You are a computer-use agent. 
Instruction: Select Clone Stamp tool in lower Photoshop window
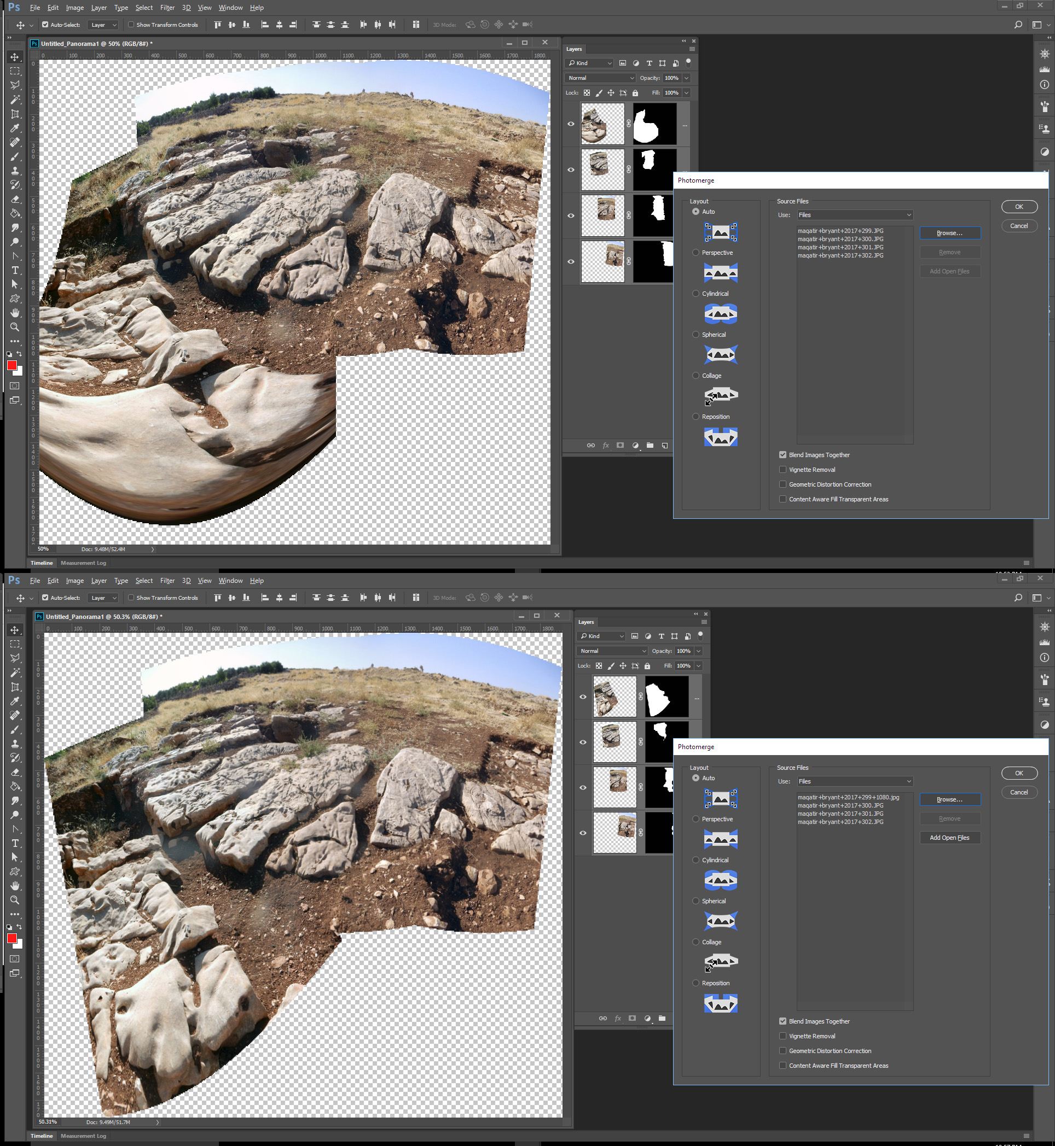[15, 744]
